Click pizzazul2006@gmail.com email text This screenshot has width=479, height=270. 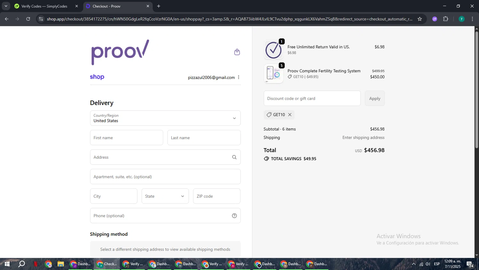coord(211,77)
